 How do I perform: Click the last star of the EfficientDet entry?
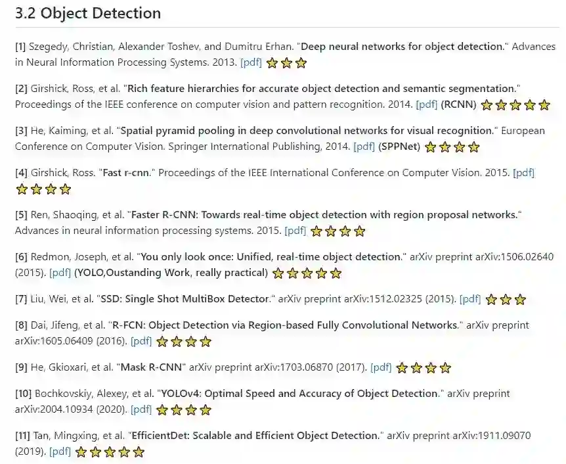click(x=139, y=452)
